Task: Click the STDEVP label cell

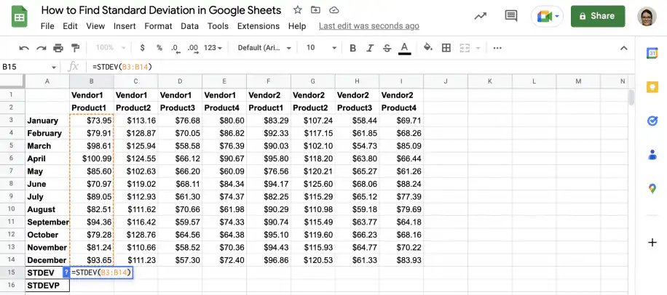Action: pyautogui.click(x=47, y=286)
